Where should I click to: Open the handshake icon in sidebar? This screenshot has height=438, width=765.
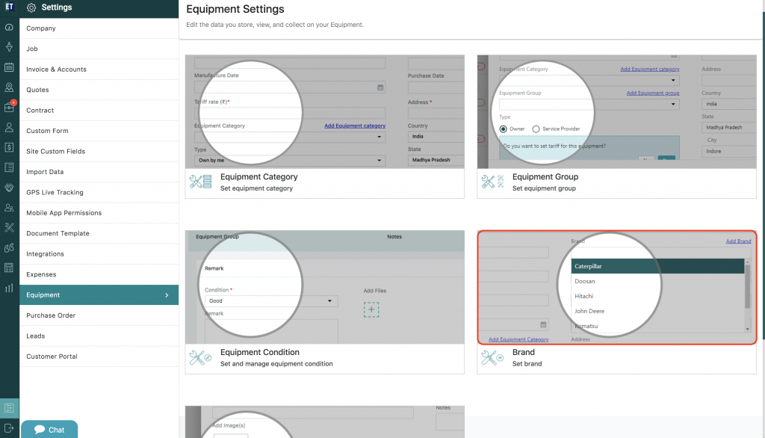click(x=9, y=188)
